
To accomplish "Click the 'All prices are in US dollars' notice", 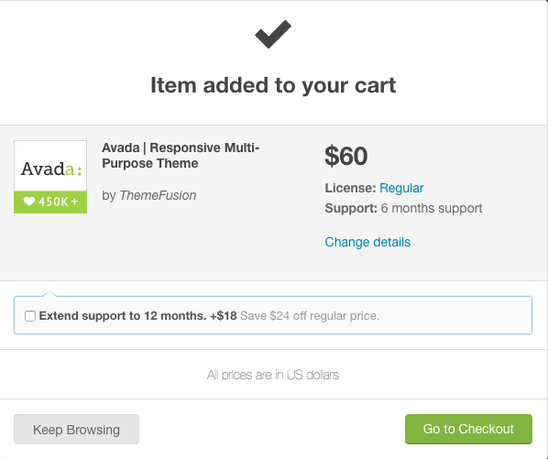I will [x=273, y=375].
